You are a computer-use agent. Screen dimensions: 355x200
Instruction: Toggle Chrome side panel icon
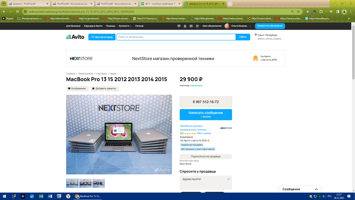click(338, 12)
